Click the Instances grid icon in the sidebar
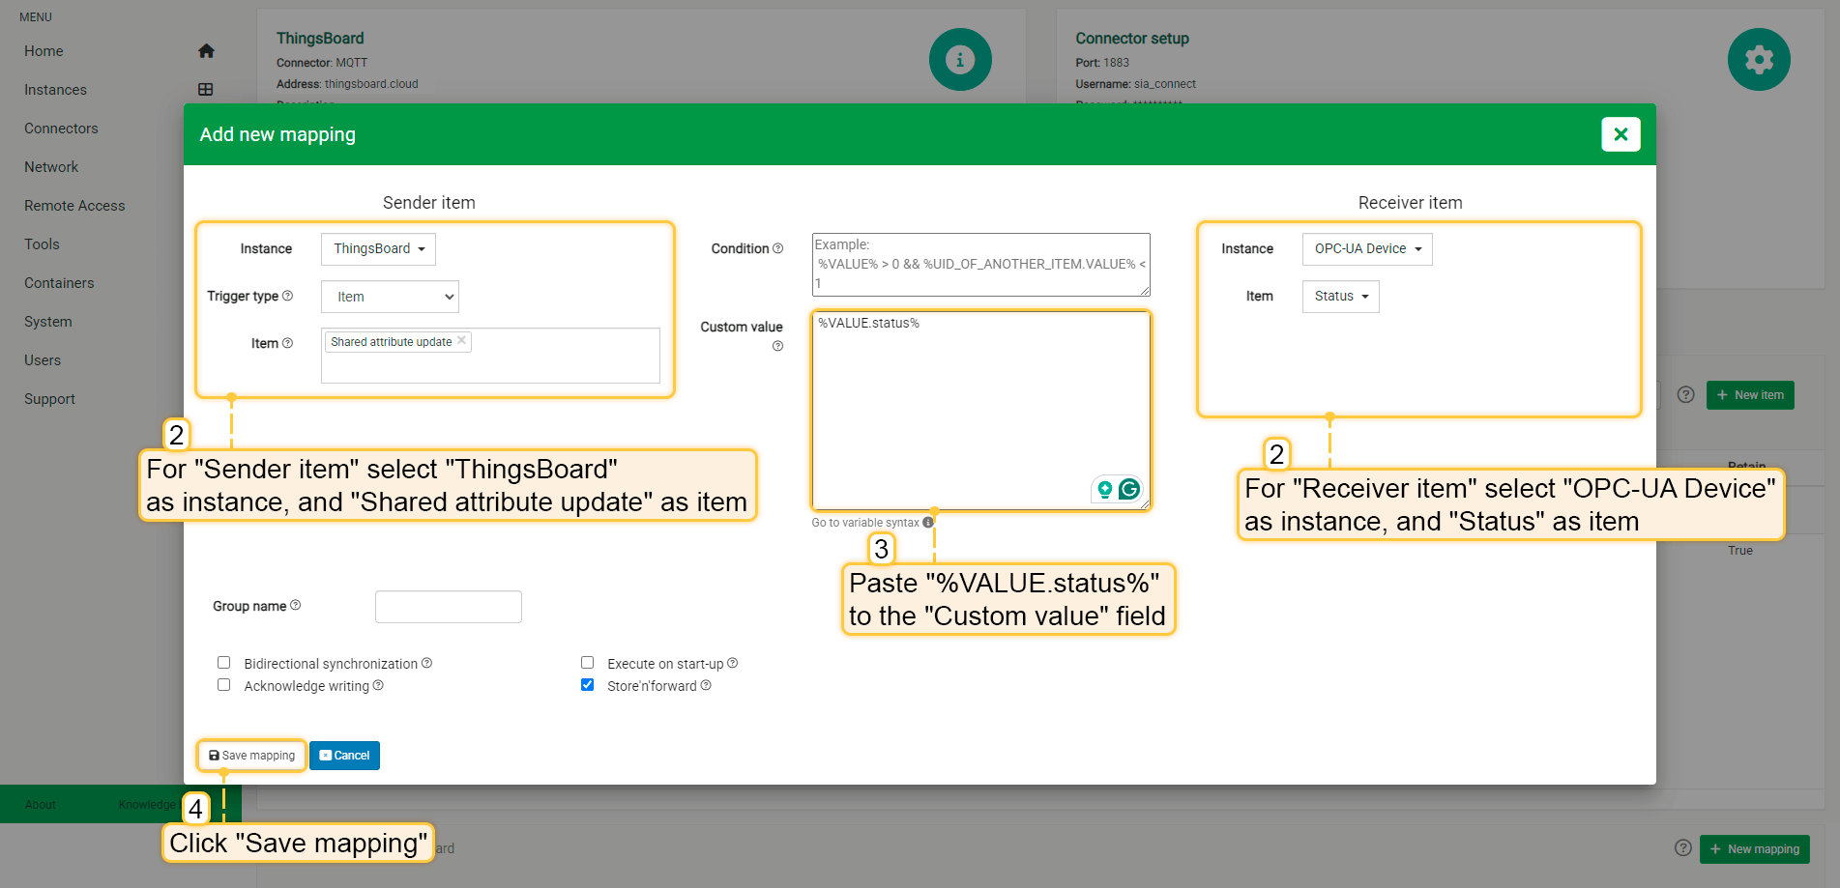Screen dimensions: 1840x888 tap(206, 90)
